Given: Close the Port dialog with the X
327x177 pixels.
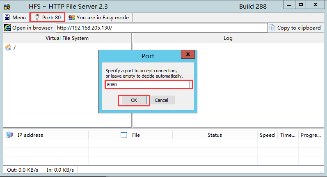Looking at the screenshot, I should click(x=188, y=54).
